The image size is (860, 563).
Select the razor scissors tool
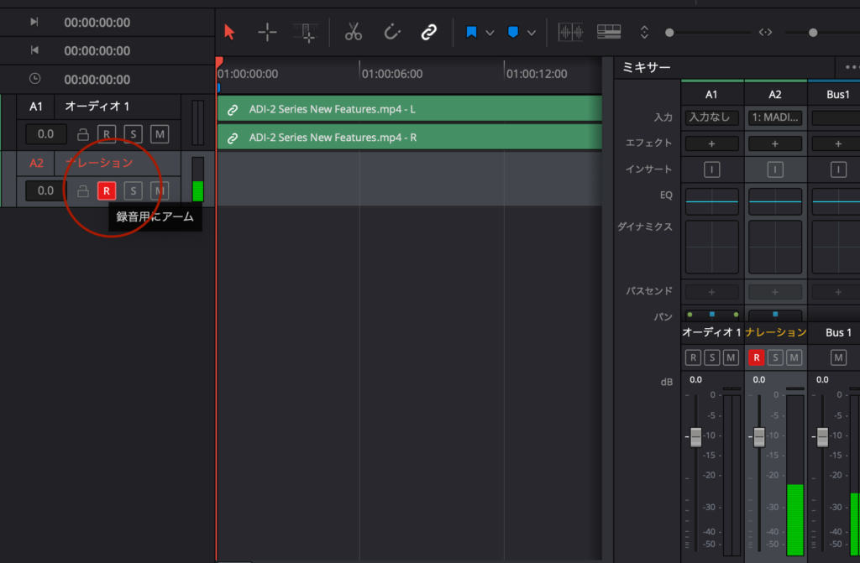(x=353, y=33)
